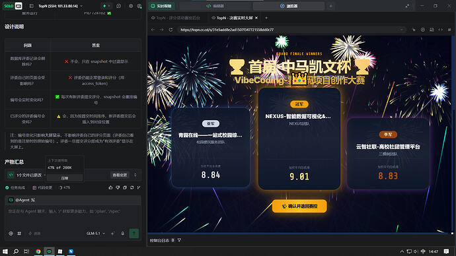Image resolution: width=456 pixels, height=256 pixels.
Task: Copy the response with the copy icon
Action: tap(125, 188)
